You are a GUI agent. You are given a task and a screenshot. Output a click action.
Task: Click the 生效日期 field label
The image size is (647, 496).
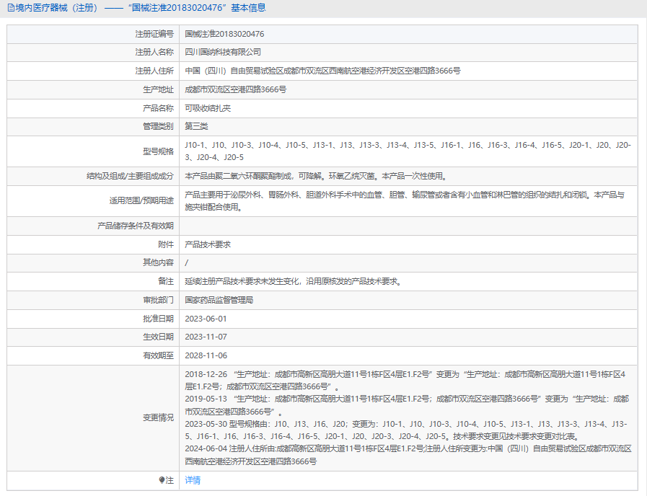pos(159,337)
